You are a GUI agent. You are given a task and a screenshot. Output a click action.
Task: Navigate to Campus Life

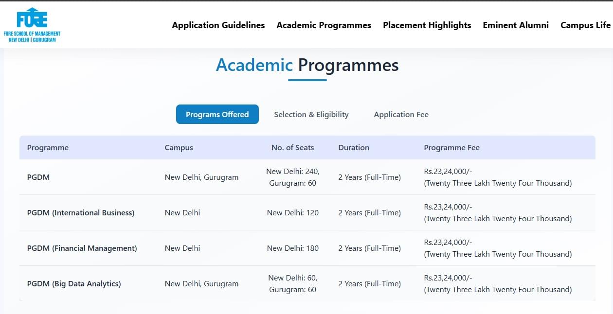(585, 25)
